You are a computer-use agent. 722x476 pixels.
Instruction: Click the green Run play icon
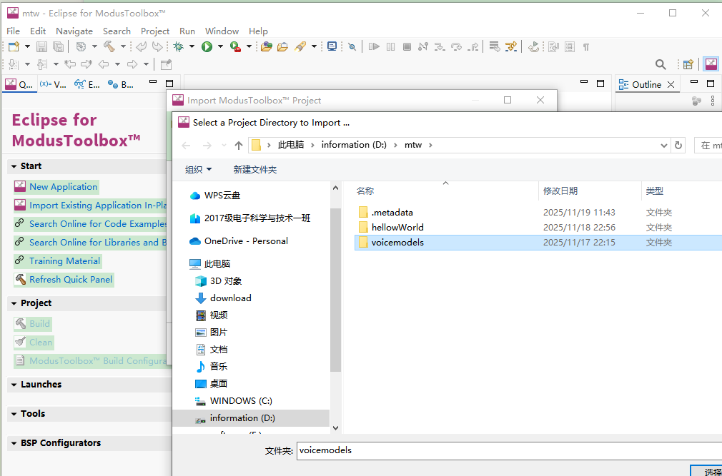tap(207, 46)
